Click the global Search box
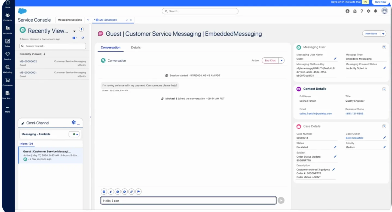392x212 pixels. [x=200, y=11]
